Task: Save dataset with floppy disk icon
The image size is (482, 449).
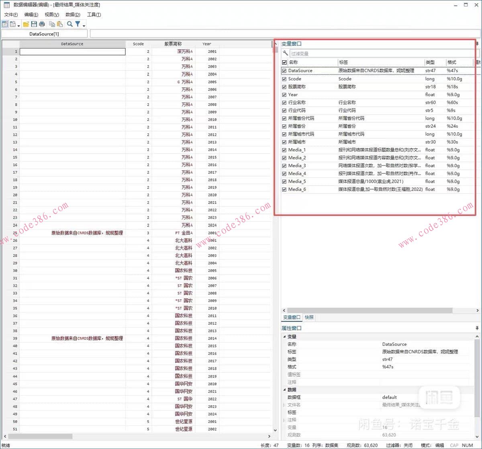Action: [34, 24]
